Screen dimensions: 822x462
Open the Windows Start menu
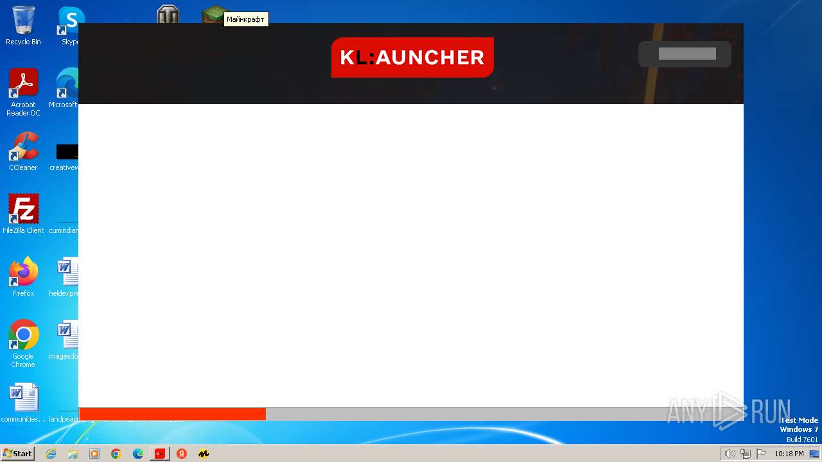pos(17,454)
